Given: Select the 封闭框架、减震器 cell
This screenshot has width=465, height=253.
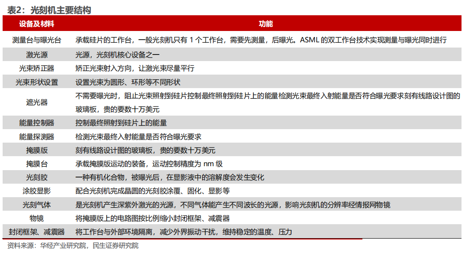Looking at the screenshot, I should point(37,232).
